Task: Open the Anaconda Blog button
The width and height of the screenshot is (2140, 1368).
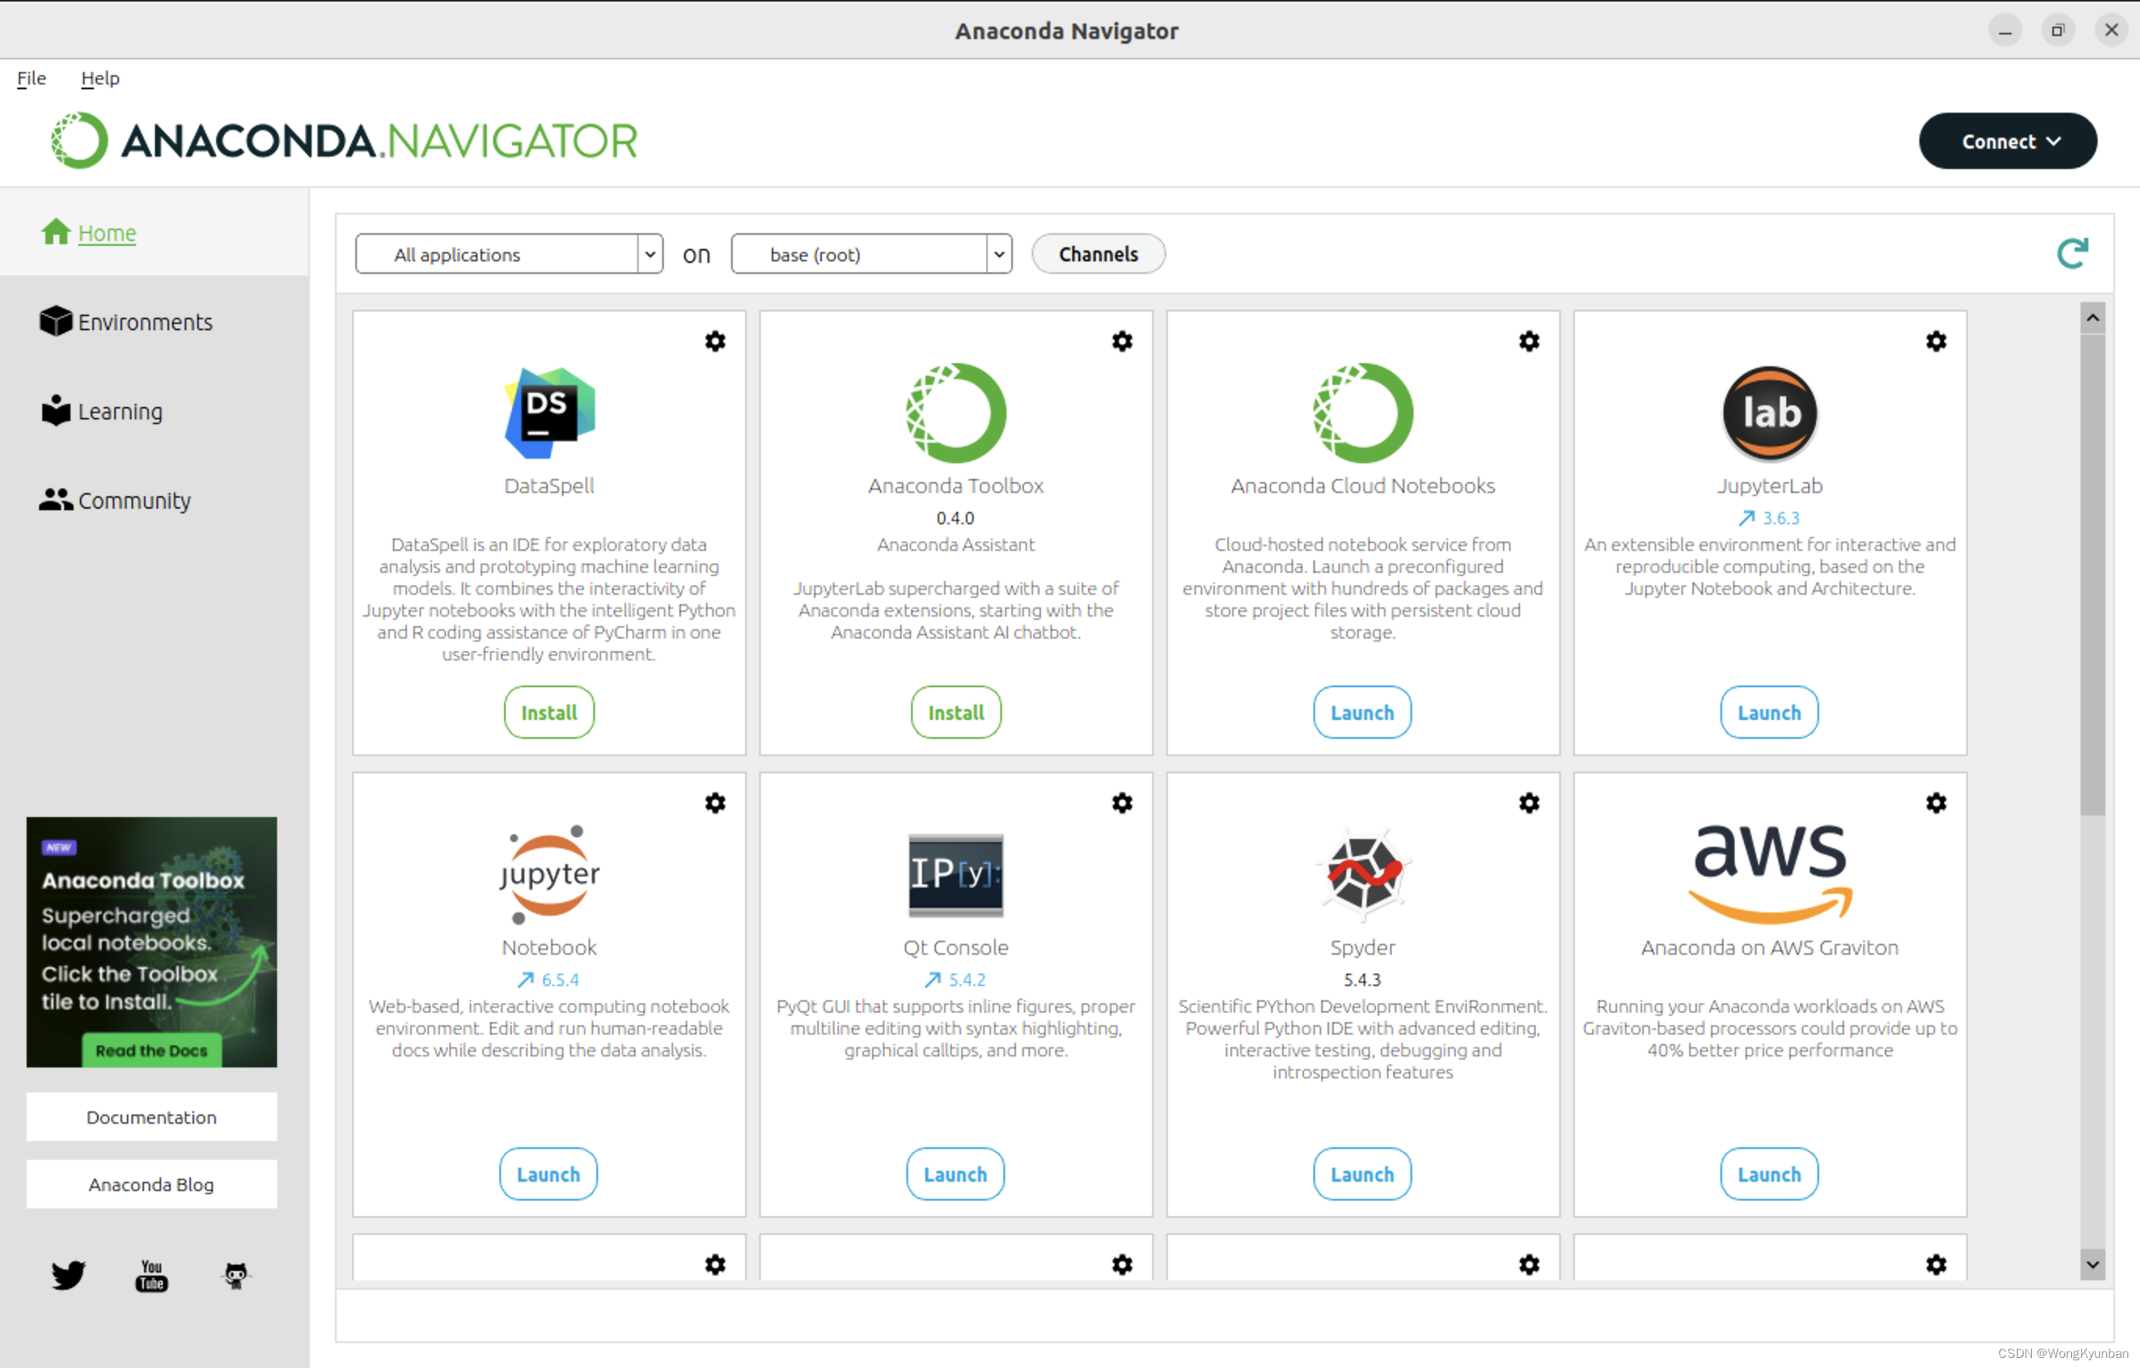Action: [x=151, y=1185]
